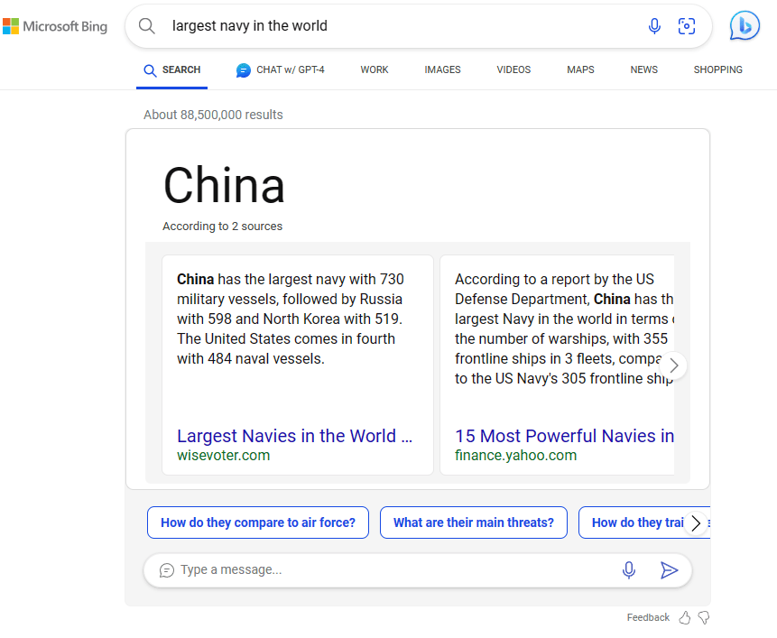The image size is (777, 638).
Task: Start voice search with the microphone icon
Action: tap(654, 26)
